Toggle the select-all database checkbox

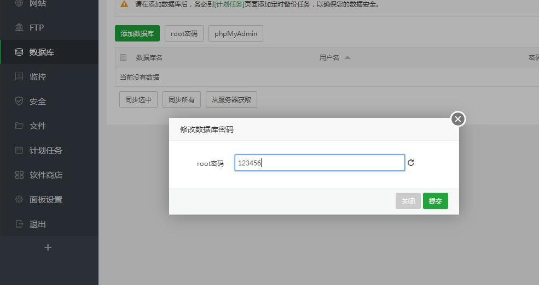point(123,57)
